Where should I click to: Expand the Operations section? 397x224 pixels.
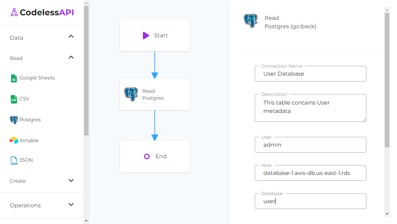click(71, 205)
